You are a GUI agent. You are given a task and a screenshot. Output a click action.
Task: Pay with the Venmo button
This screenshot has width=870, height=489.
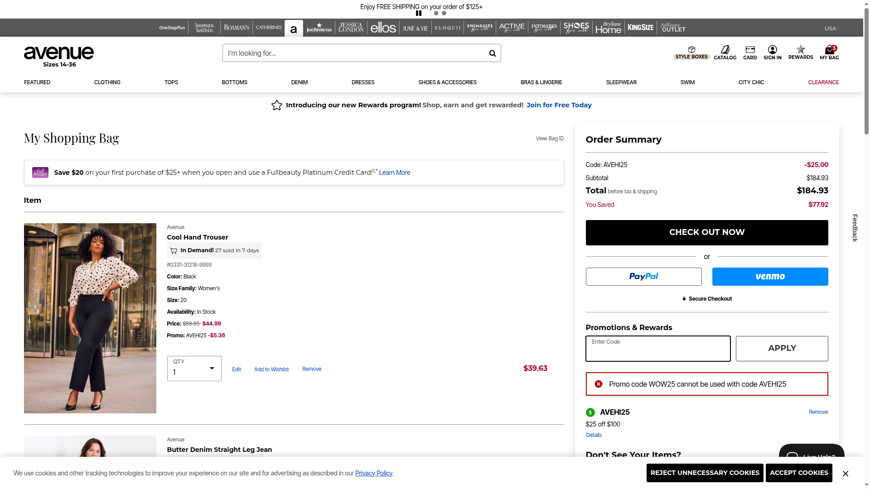tap(770, 277)
